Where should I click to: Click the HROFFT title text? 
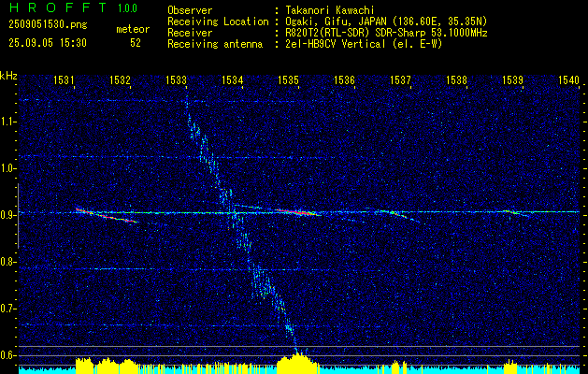coord(58,7)
